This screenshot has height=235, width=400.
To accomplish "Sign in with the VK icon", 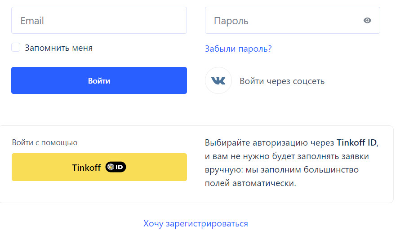I will coord(218,80).
